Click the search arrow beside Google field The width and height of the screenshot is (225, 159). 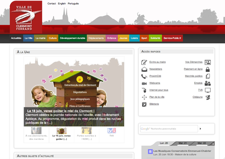coord(200,129)
